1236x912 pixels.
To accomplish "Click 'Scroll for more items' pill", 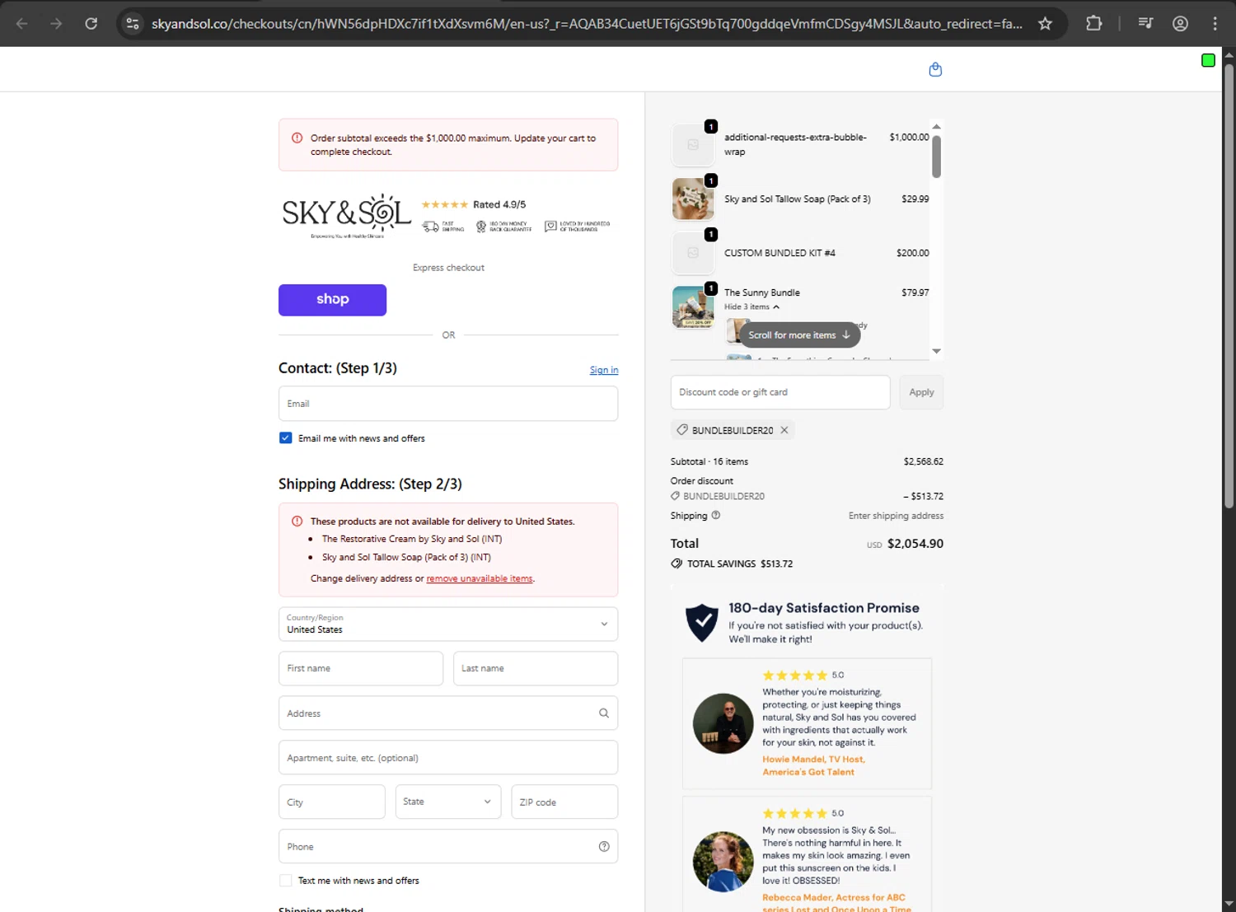I will (x=799, y=335).
